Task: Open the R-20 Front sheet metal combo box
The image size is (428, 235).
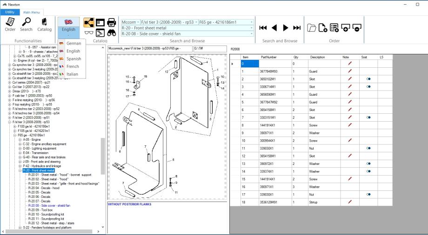Action: [x=187, y=28]
